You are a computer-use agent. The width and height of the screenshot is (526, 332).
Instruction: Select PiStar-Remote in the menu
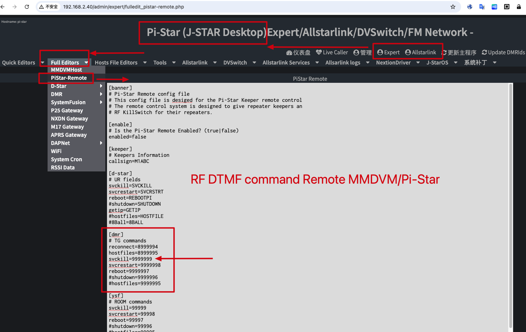(x=76, y=78)
